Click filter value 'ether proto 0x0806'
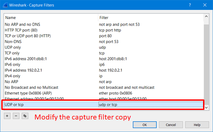Viewport: 213px width, 132px height. pyautogui.click(x=116, y=93)
